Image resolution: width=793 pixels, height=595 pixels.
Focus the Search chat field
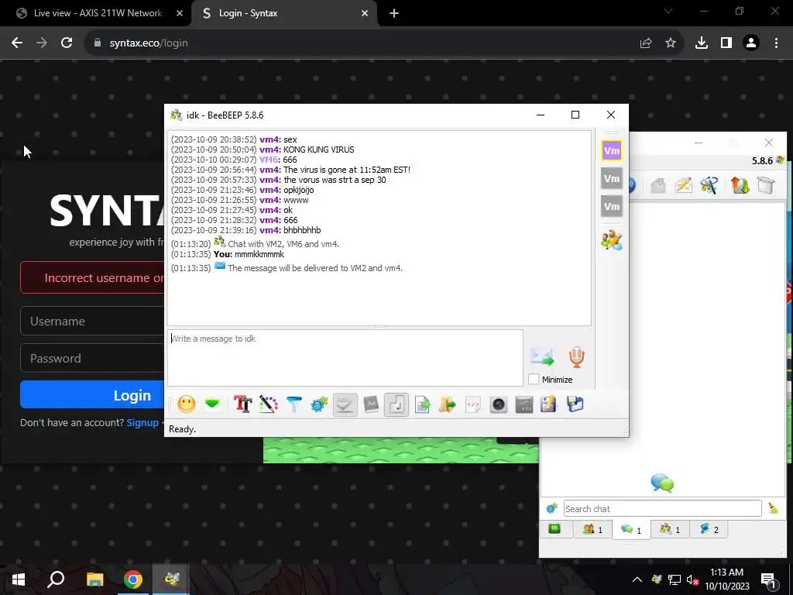point(663,508)
